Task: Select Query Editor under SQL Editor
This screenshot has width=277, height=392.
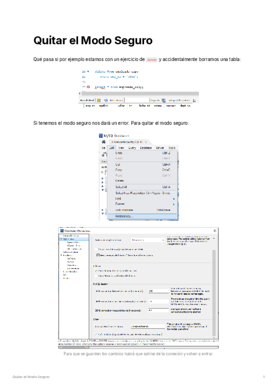Action: coord(73,242)
